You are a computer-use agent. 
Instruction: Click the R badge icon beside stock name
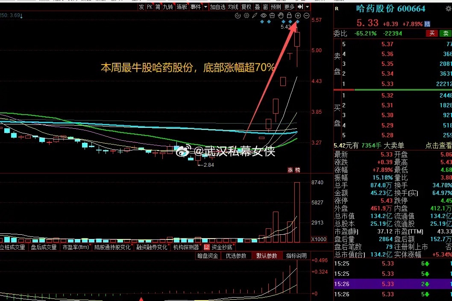tap(337, 9)
